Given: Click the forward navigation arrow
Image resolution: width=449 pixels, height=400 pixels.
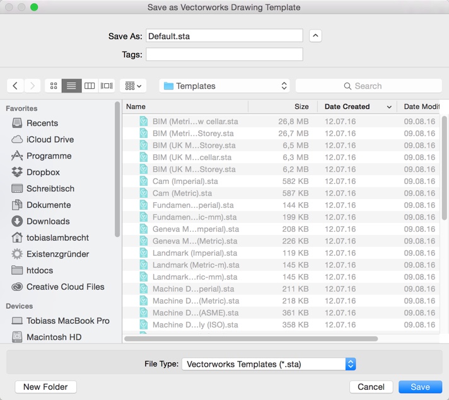Looking at the screenshot, I should pyautogui.click(x=32, y=86).
